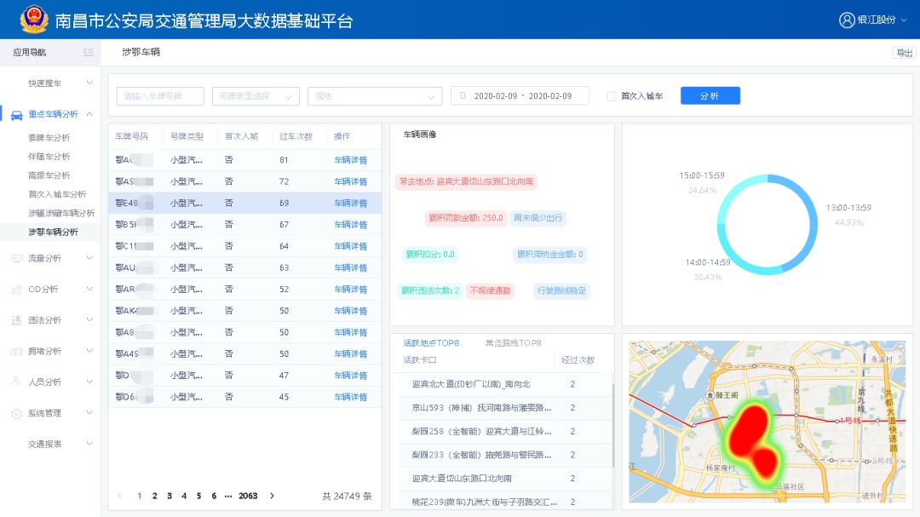Viewport: 920px width, 517px height.
Task: Click the sidebar collapse icon
Action: point(88,53)
